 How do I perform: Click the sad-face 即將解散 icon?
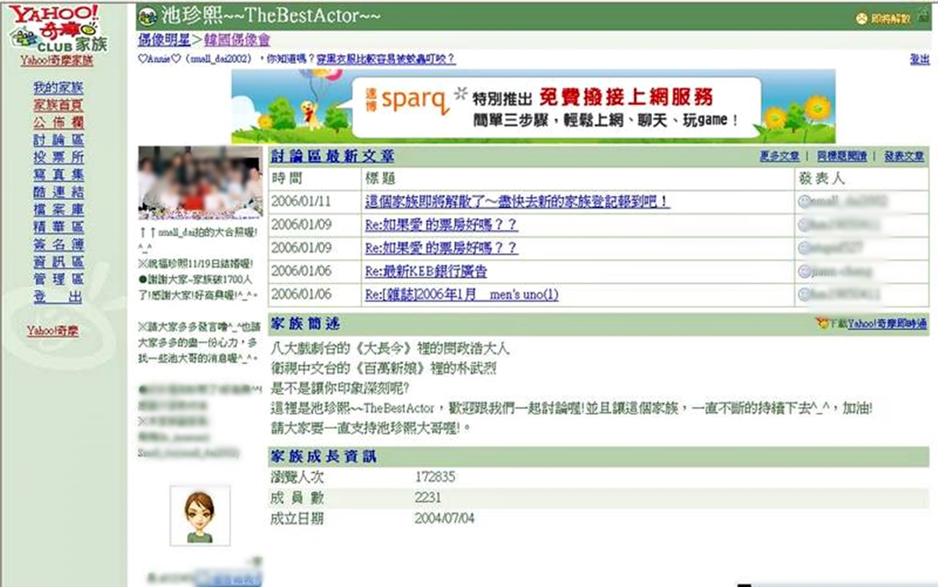[862, 19]
